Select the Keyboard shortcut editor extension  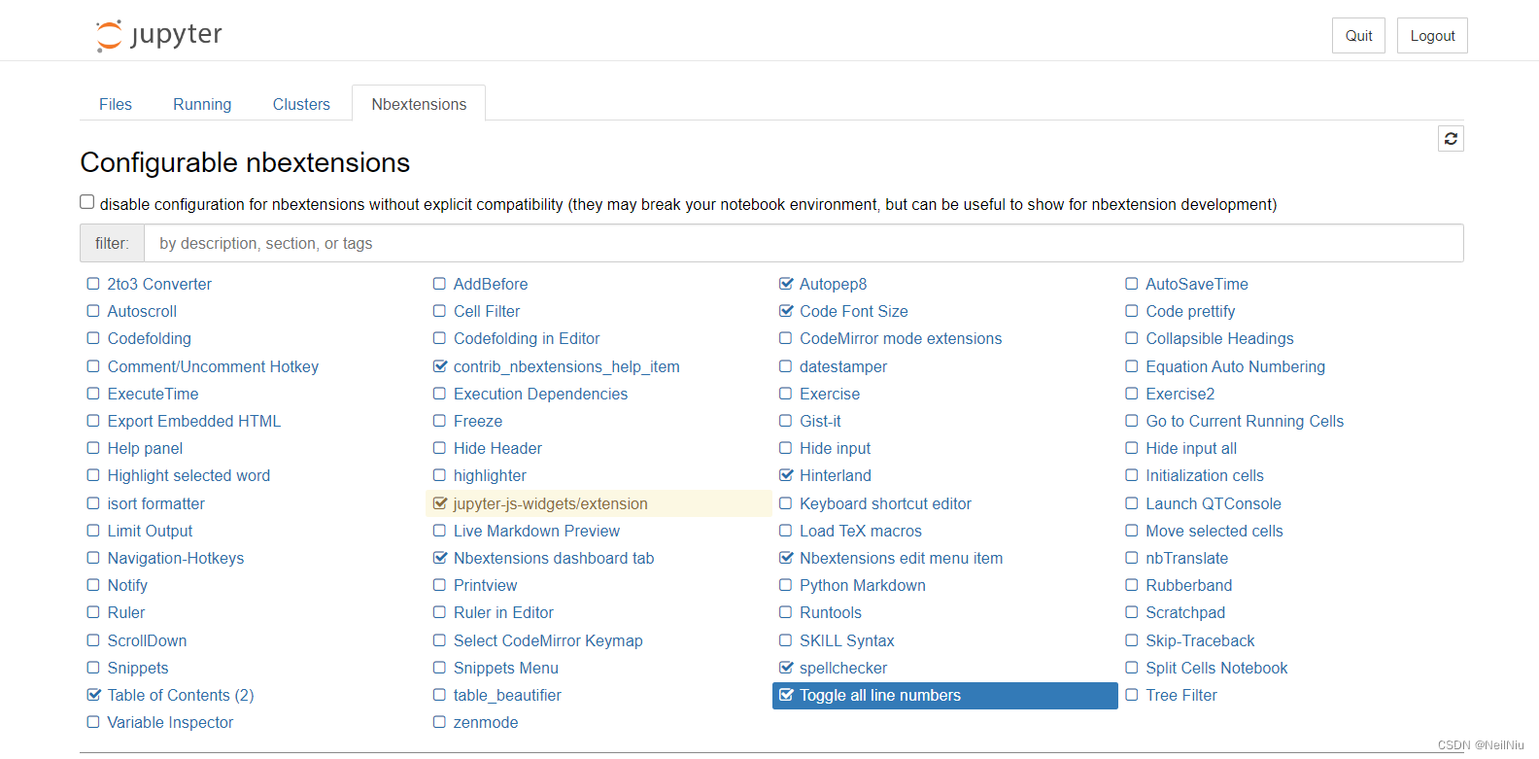885,503
